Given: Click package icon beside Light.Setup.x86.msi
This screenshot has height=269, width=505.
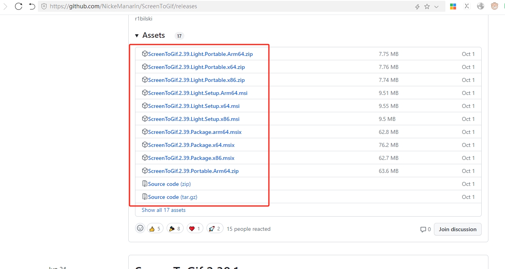Looking at the screenshot, I should click(145, 119).
